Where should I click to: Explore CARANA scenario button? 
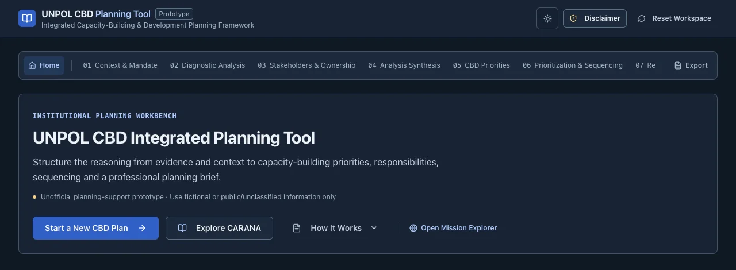219,228
